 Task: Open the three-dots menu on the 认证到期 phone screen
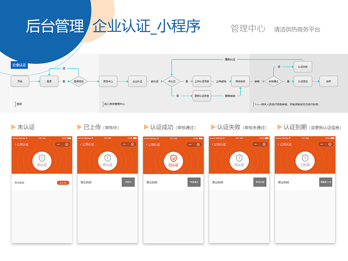[322, 144]
